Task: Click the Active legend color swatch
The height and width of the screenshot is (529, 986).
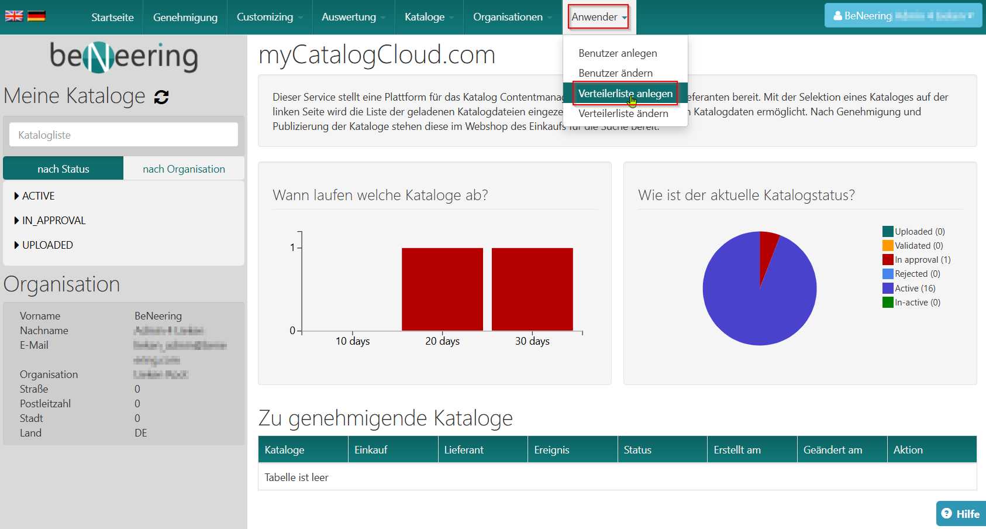Action: (x=888, y=288)
